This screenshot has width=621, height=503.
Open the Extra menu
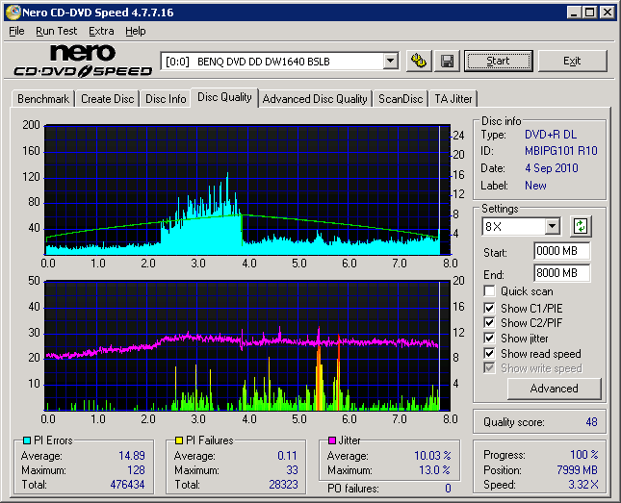coord(101,31)
